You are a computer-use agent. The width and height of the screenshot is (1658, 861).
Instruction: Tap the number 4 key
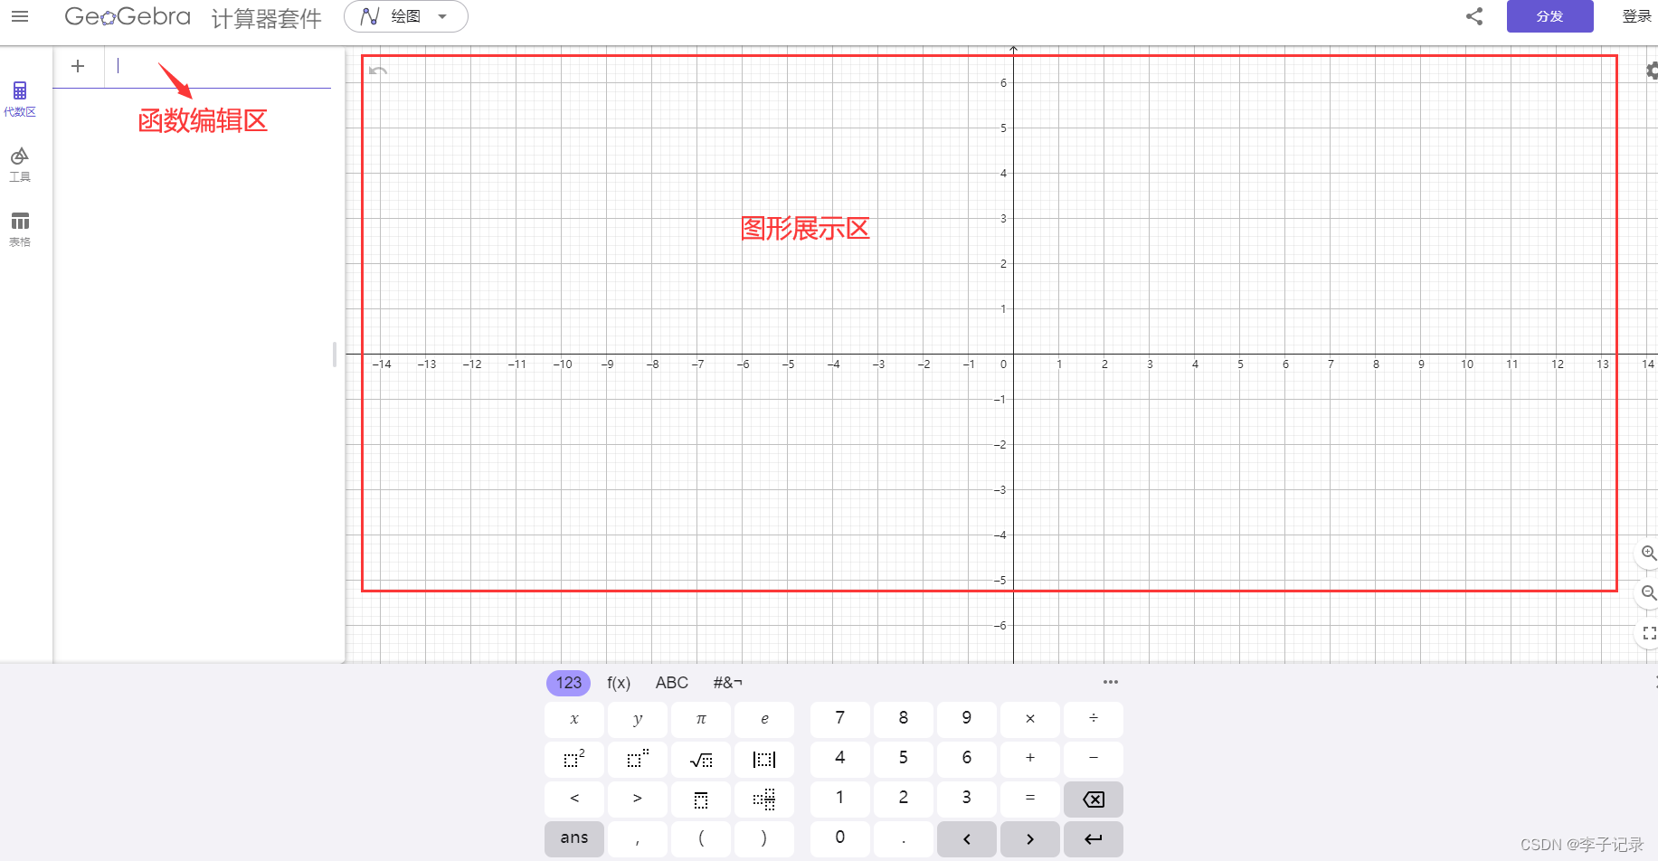point(840,759)
